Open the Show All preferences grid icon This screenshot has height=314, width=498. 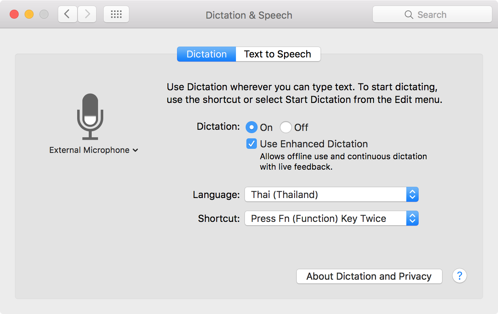[x=116, y=14]
